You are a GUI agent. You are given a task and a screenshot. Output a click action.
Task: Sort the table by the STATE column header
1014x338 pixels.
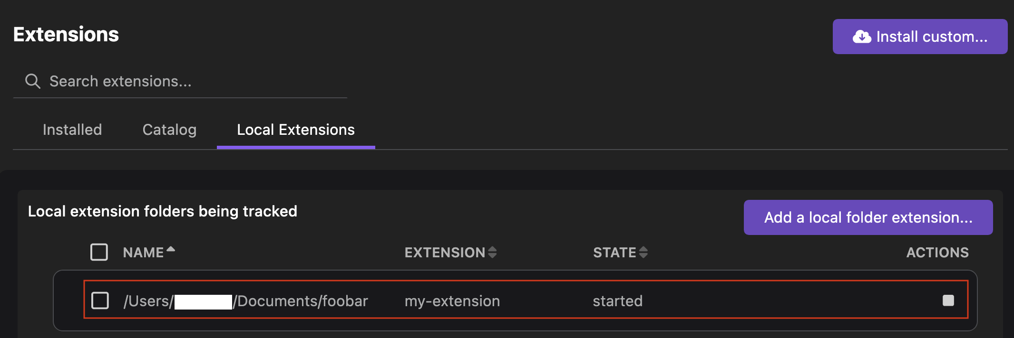615,252
